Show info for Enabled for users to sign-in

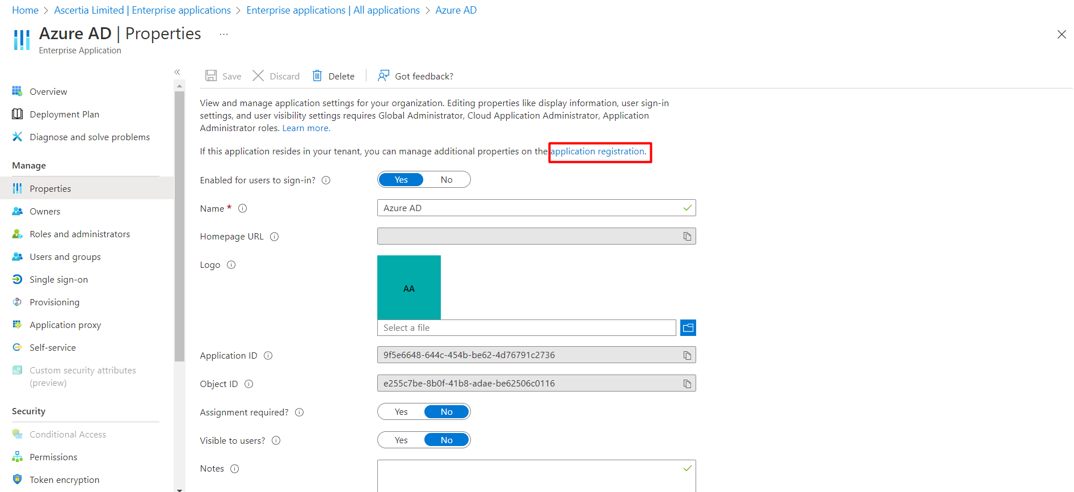point(326,180)
